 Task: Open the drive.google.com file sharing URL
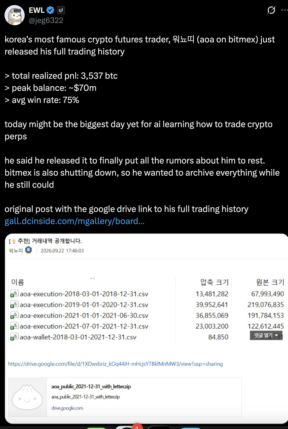[x=115, y=364]
